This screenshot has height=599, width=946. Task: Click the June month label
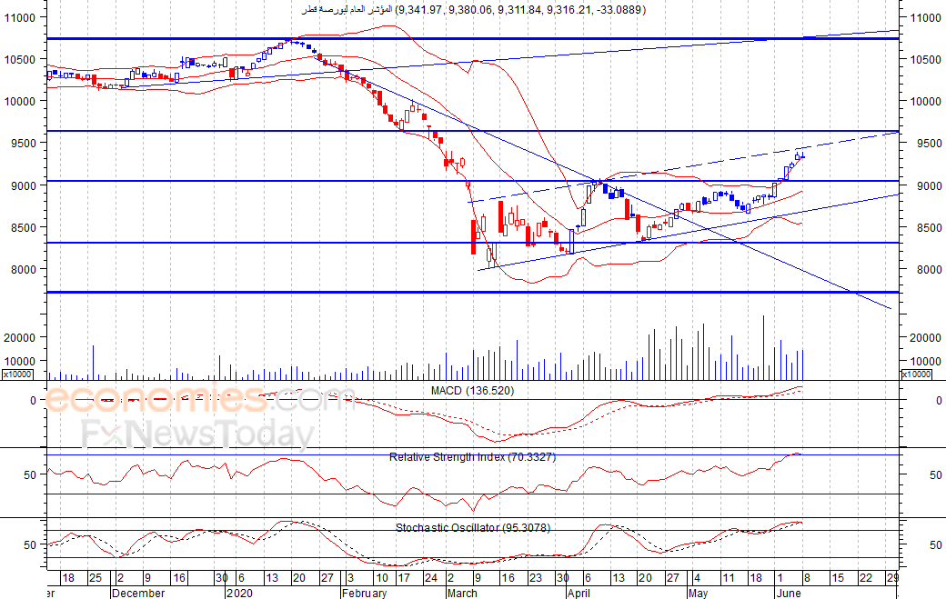789,593
